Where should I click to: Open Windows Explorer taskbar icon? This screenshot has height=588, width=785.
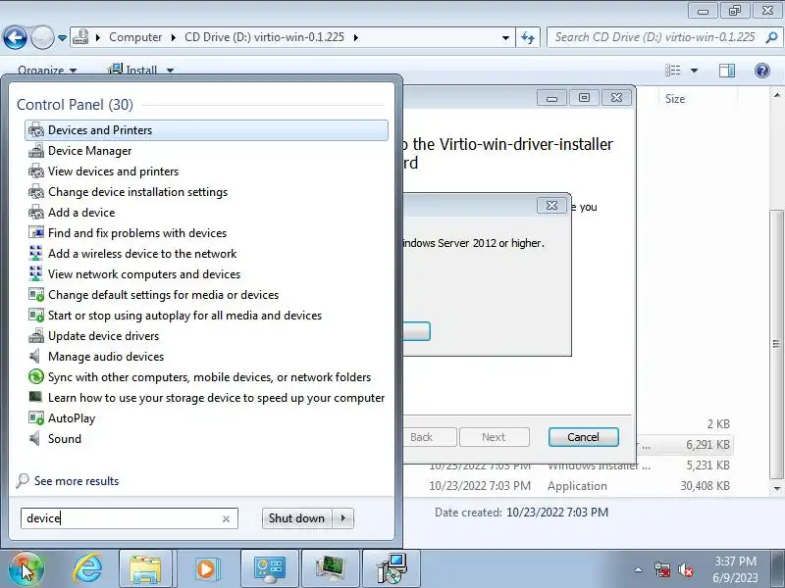[x=145, y=569]
